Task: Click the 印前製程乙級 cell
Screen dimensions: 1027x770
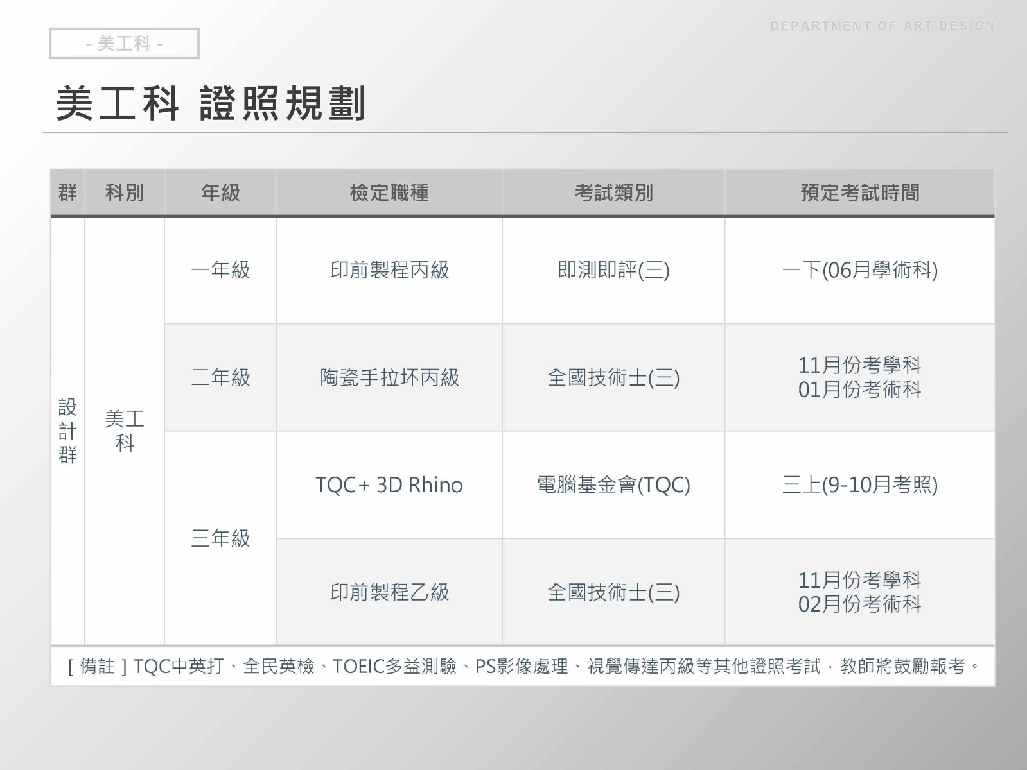Action: pos(389,592)
